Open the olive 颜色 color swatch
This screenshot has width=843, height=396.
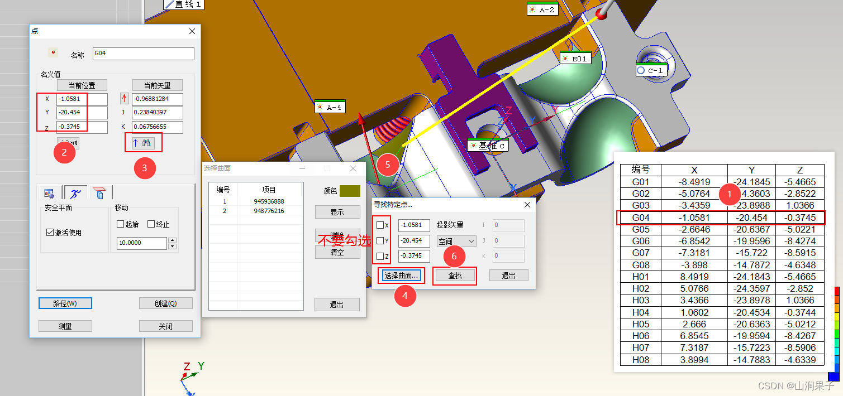coord(350,191)
